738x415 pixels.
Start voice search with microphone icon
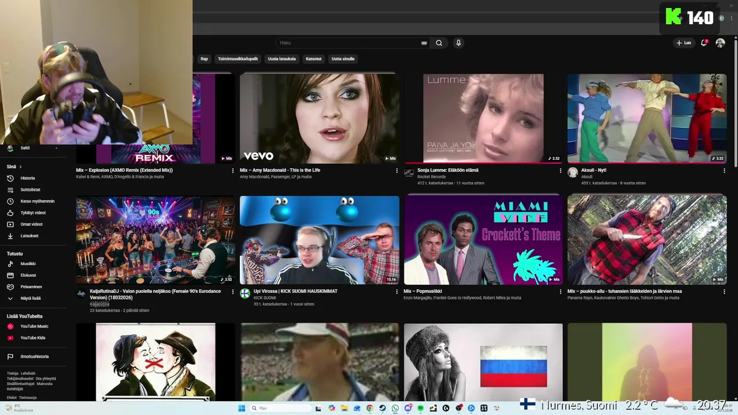point(458,43)
